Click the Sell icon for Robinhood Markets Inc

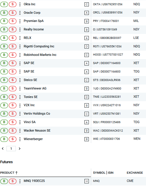[x=13, y=55]
